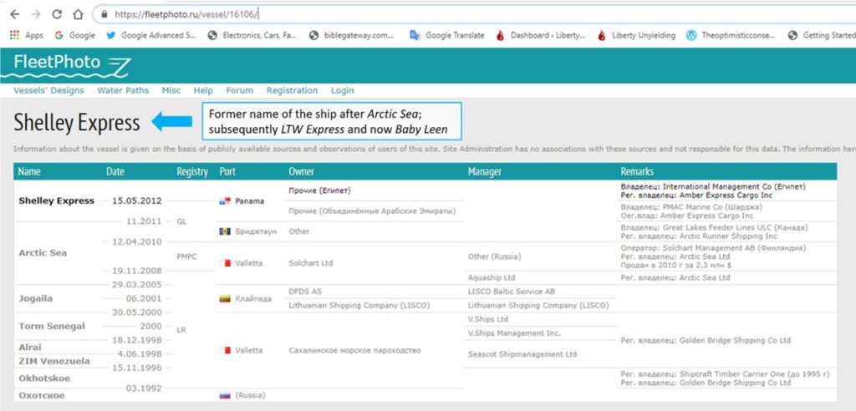Click the Lithuanian flag by Клайпеда
The width and height of the screenshot is (856, 411).
coord(225,298)
